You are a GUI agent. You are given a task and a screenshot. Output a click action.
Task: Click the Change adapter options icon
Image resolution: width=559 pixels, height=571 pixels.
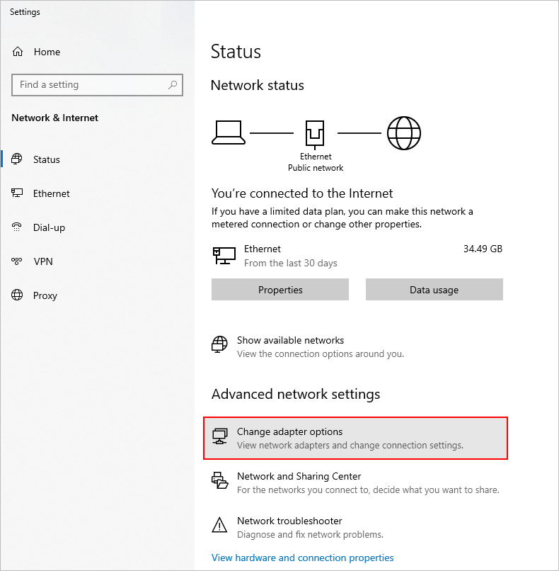[219, 436]
